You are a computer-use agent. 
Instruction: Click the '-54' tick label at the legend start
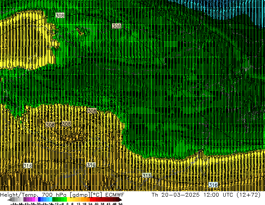(x=13, y=204)
